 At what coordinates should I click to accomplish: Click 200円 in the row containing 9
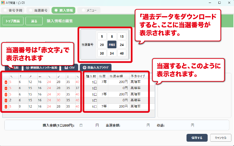[123, 106]
